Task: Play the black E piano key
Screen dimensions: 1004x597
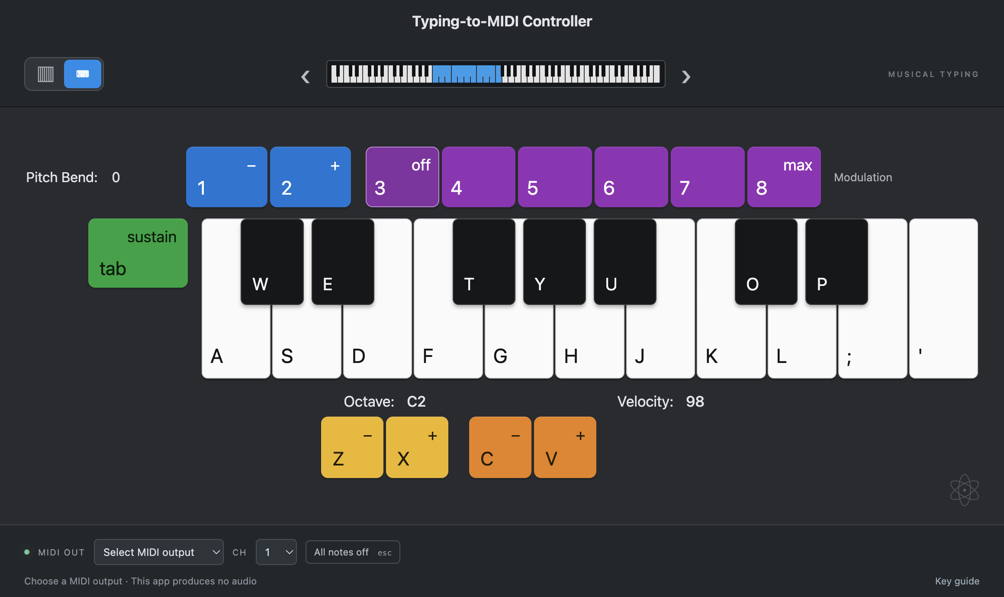Action: (x=343, y=262)
